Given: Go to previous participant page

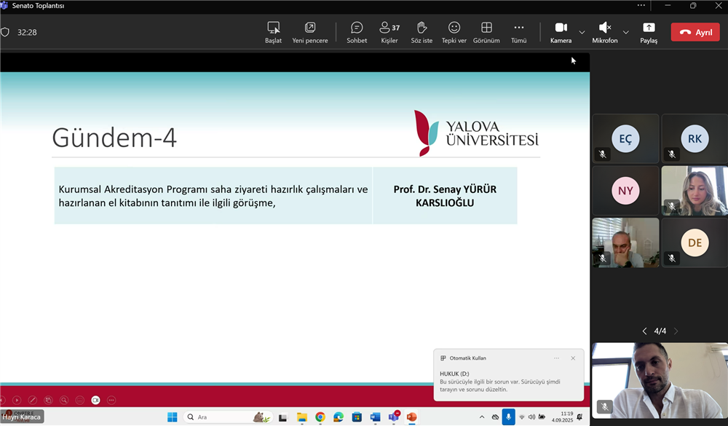Looking at the screenshot, I should 644,331.
